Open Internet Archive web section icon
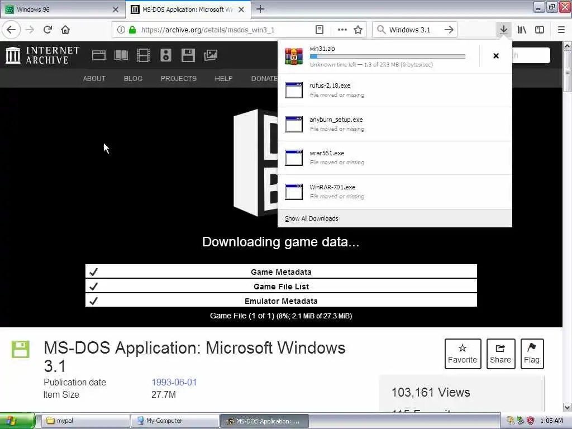This screenshot has height=429, width=572. pyautogui.click(x=99, y=55)
